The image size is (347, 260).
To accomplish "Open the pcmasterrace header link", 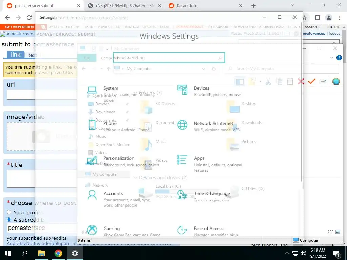I will tap(17, 34).
